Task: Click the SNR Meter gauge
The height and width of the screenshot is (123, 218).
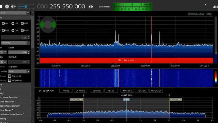Action: (x=133, y=6)
